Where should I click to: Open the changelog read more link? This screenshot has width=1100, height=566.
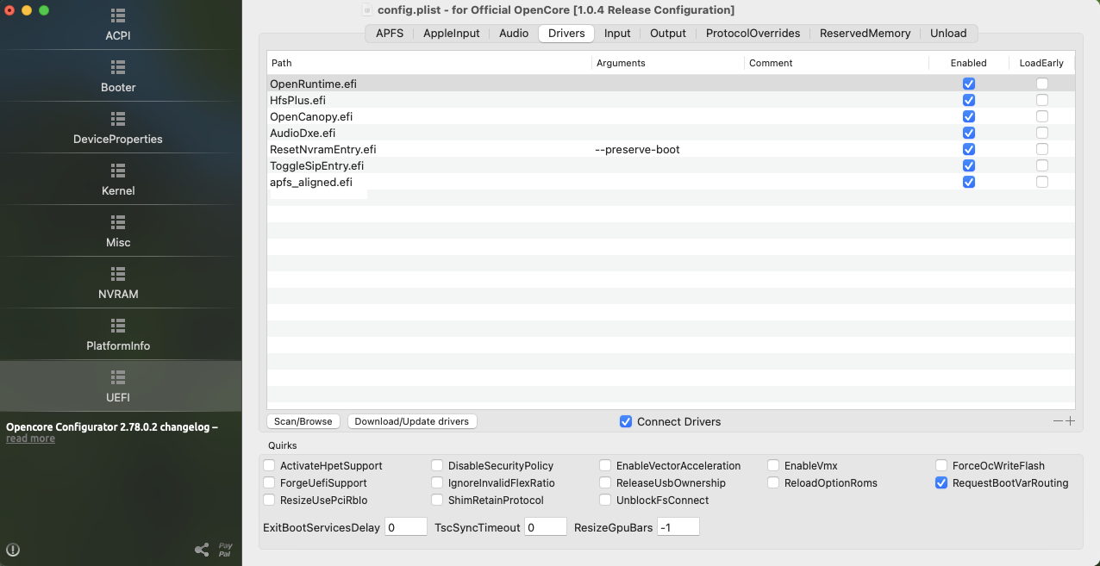pyautogui.click(x=30, y=438)
